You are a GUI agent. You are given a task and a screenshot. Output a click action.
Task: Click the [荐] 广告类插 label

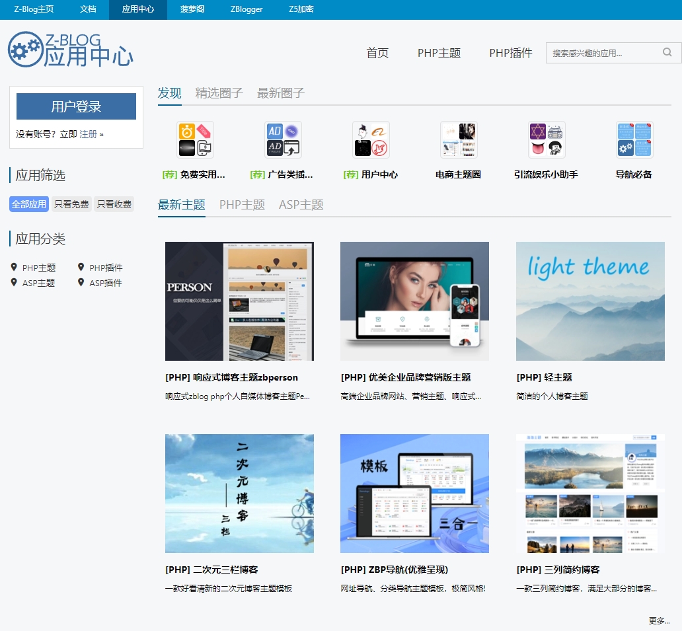[x=282, y=175]
